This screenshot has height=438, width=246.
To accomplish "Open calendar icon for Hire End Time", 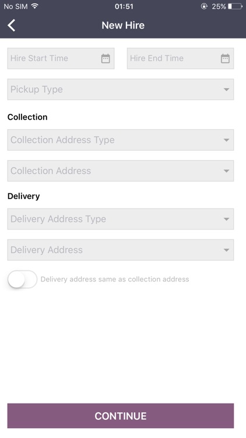I will [225, 58].
